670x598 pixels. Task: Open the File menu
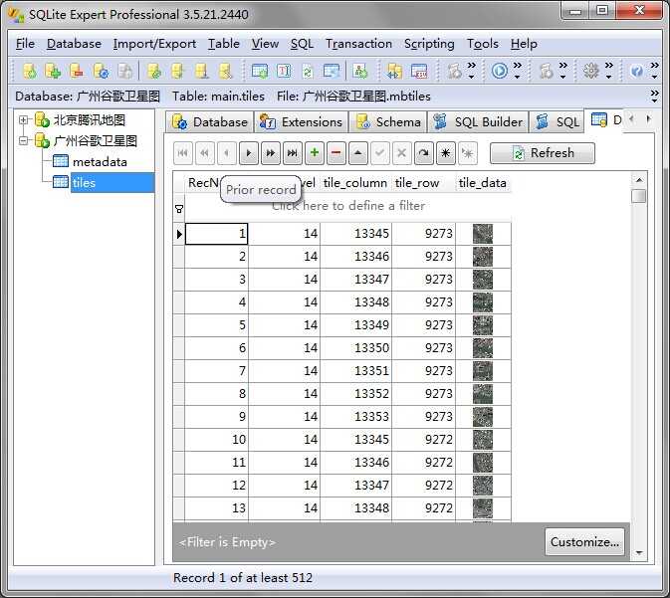tap(25, 44)
